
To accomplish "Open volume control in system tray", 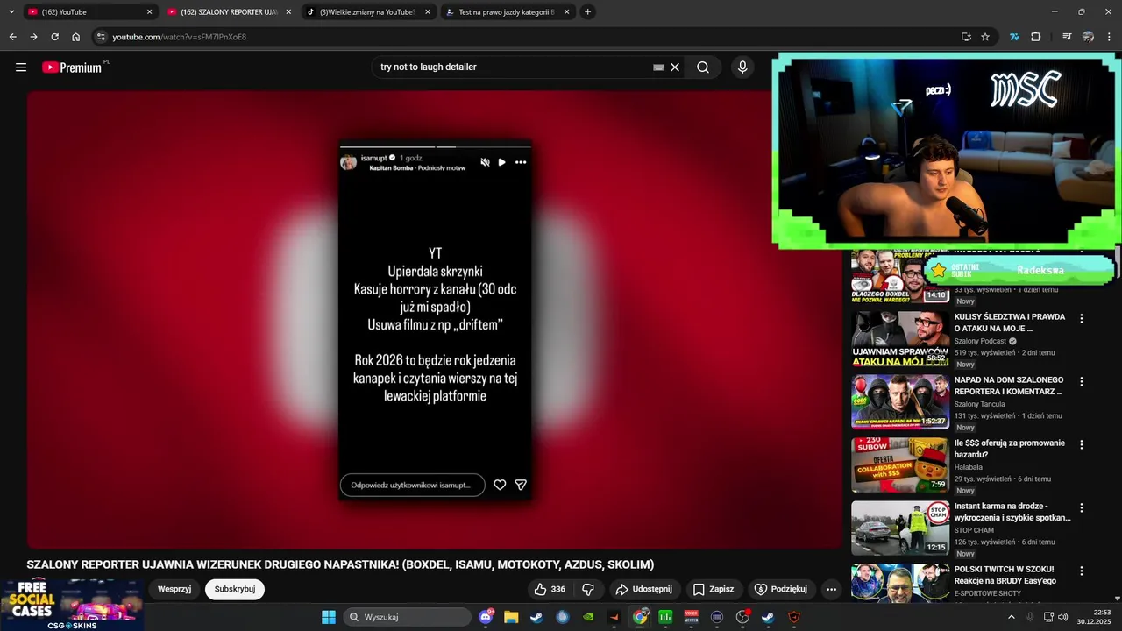I will pos(1062,617).
